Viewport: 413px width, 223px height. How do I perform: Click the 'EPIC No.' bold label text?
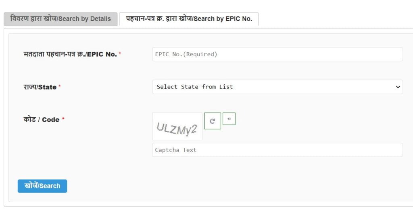tap(102, 54)
